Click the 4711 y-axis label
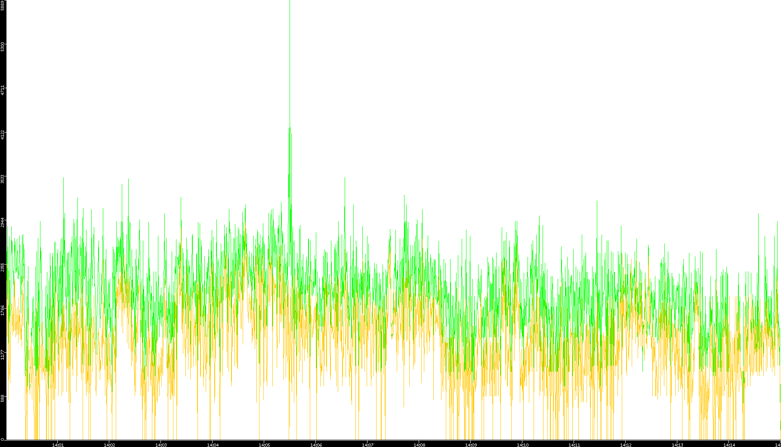The image size is (781, 447). pos(3,90)
